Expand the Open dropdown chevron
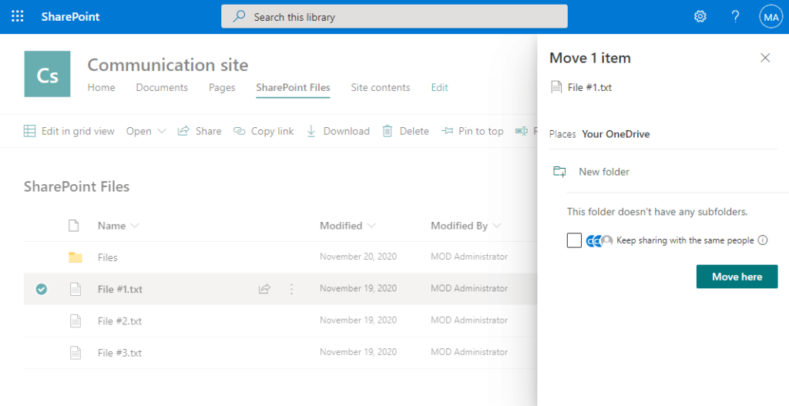The height and width of the screenshot is (406, 789). [162, 131]
